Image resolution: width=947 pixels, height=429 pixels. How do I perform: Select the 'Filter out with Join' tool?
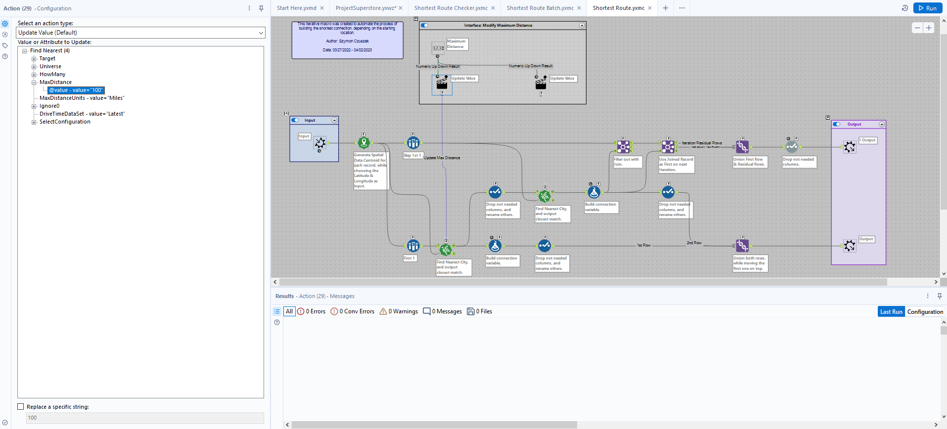tap(624, 147)
